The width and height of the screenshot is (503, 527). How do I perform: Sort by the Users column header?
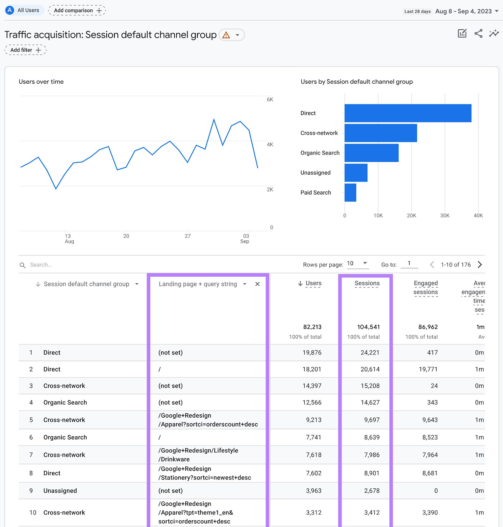click(x=314, y=283)
